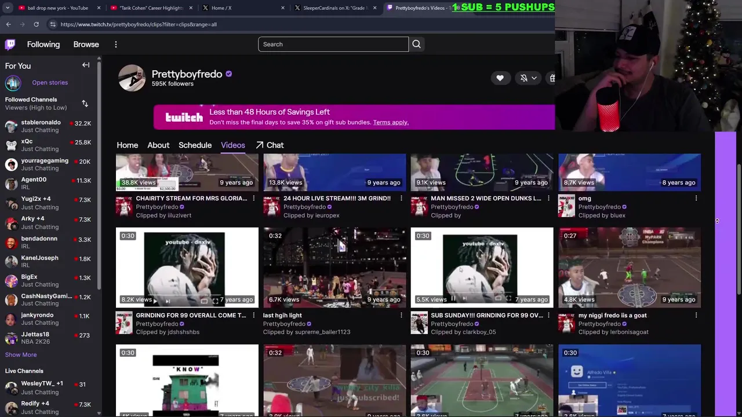
Task: Open KanelJoseph channel in sidebar
Action: 48,261
